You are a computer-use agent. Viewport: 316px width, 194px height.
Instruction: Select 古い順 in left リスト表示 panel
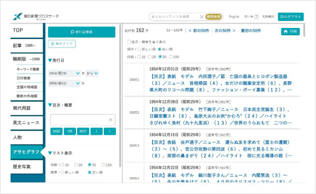point(90,172)
